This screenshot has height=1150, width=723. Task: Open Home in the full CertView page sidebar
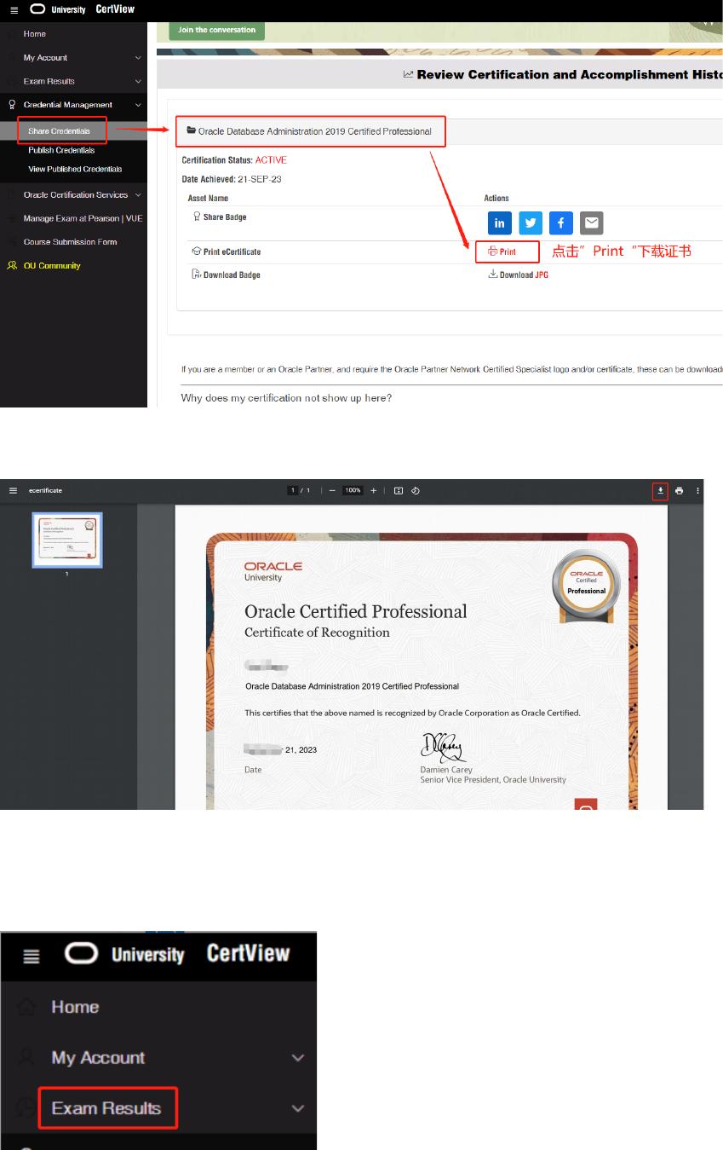pos(35,34)
